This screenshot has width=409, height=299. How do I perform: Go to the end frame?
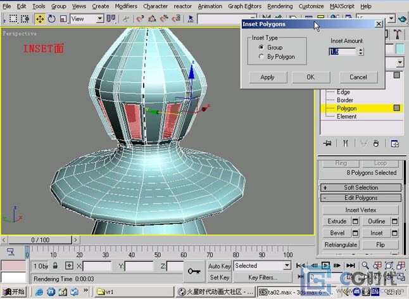tap(351, 265)
